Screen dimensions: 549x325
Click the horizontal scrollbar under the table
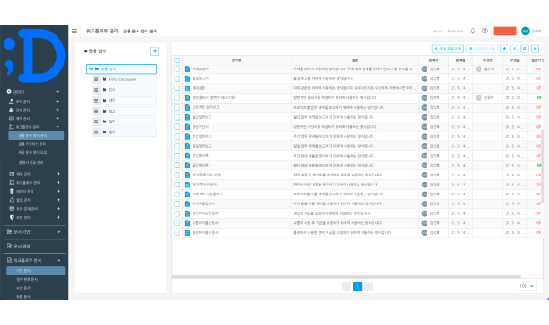[x=346, y=277]
